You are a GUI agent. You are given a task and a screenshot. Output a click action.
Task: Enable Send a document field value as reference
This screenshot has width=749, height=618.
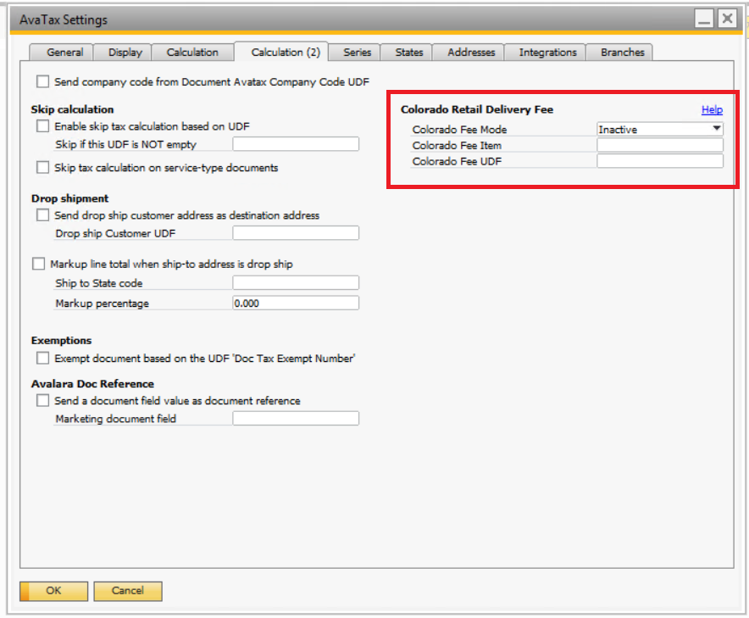42,400
